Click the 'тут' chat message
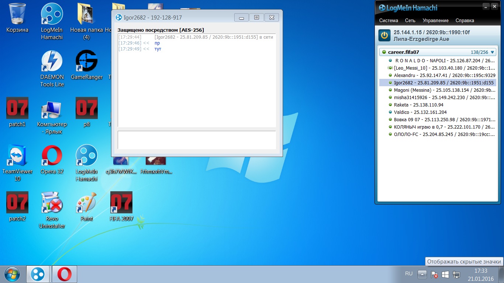Image resolution: width=504 pixels, height=283 pixels. [x=158, y=49]
